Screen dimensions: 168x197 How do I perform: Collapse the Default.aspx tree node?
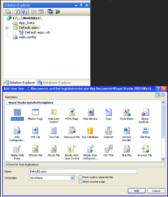click(x=7, y=28)
